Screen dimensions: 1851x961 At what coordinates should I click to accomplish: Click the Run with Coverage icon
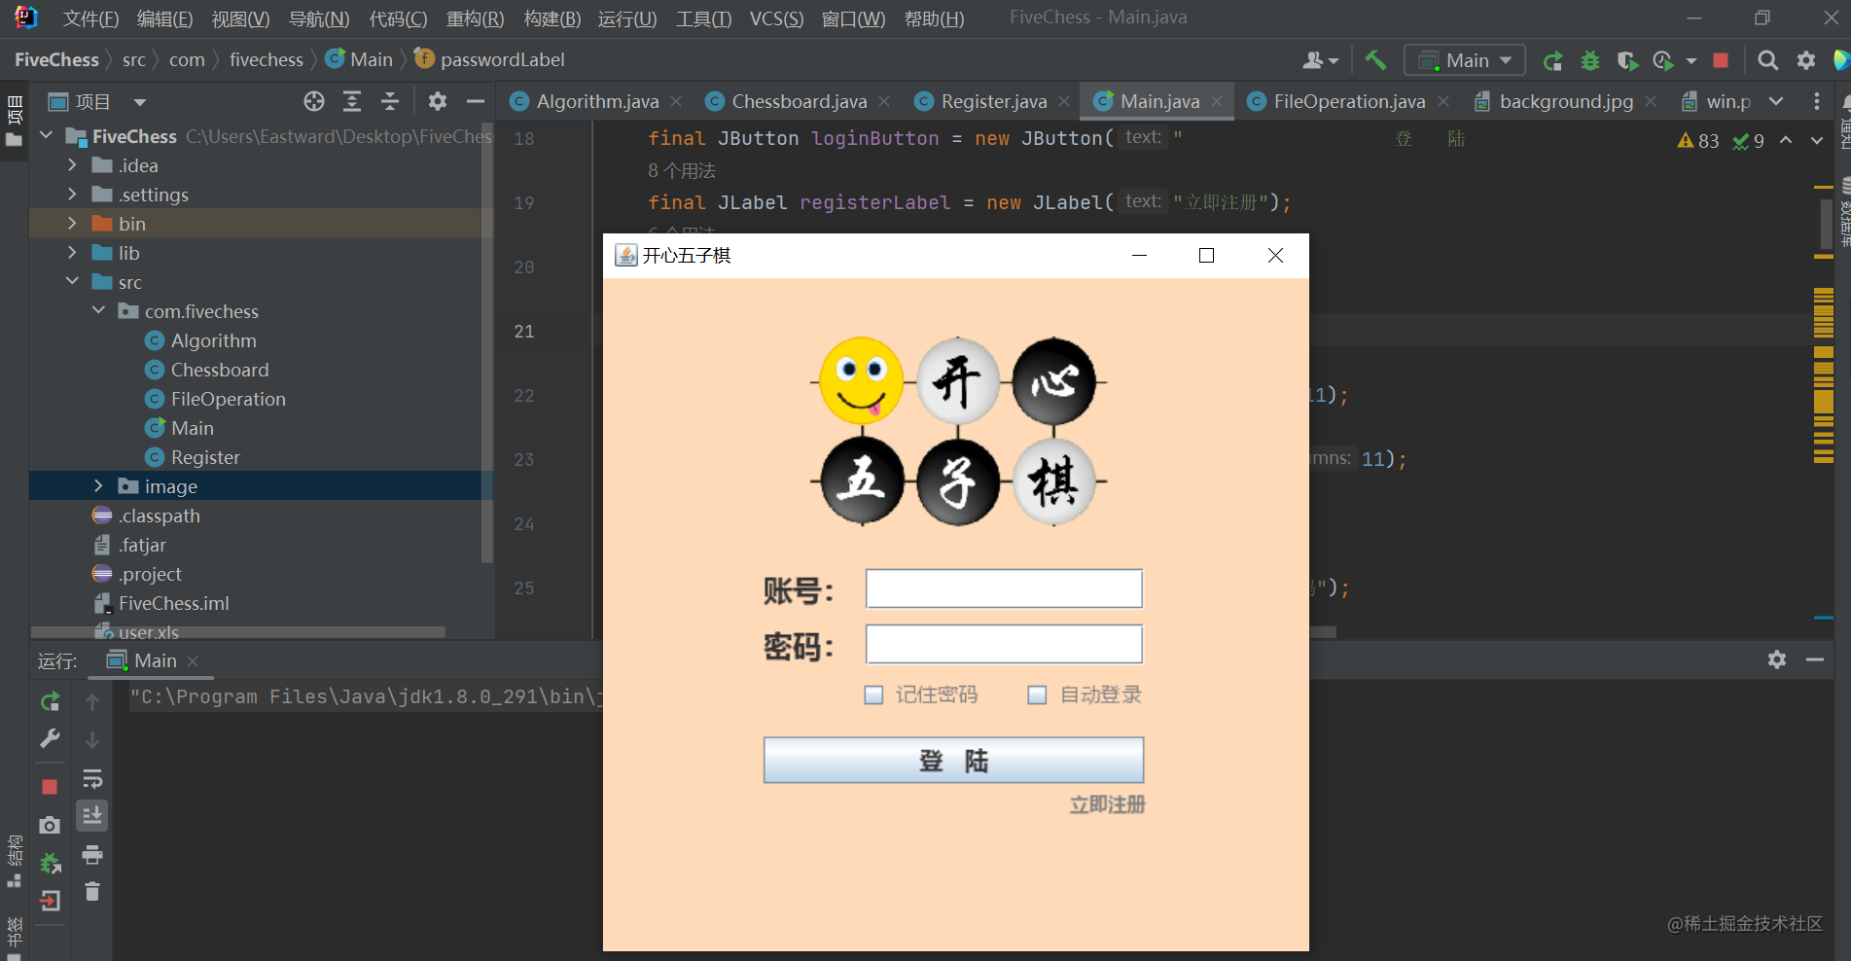[x=1627, y=60]
